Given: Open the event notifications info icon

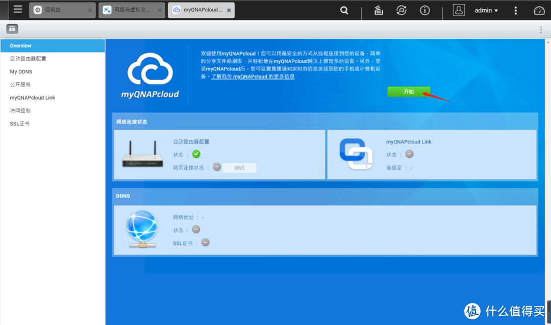Looking at the screenshot, I should (425, 11).
